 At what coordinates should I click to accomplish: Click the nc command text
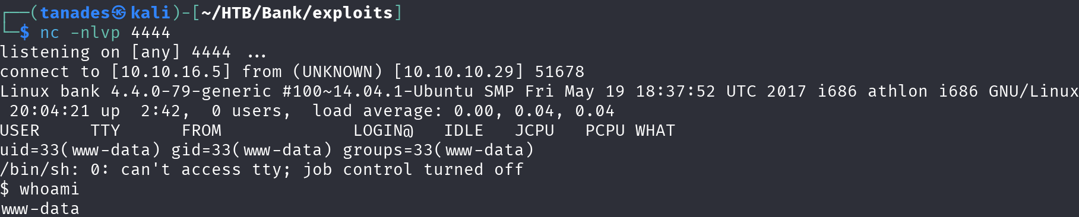(x=50, y=32)
